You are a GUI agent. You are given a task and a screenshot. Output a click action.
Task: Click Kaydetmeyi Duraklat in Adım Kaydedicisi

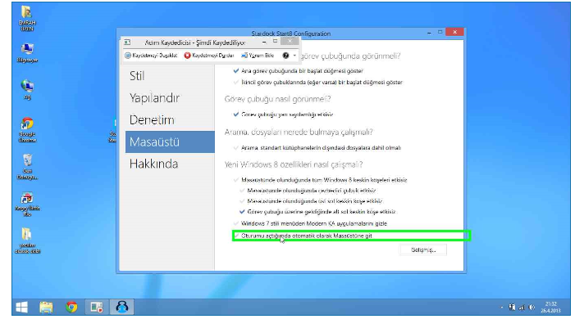click(151, 56)
